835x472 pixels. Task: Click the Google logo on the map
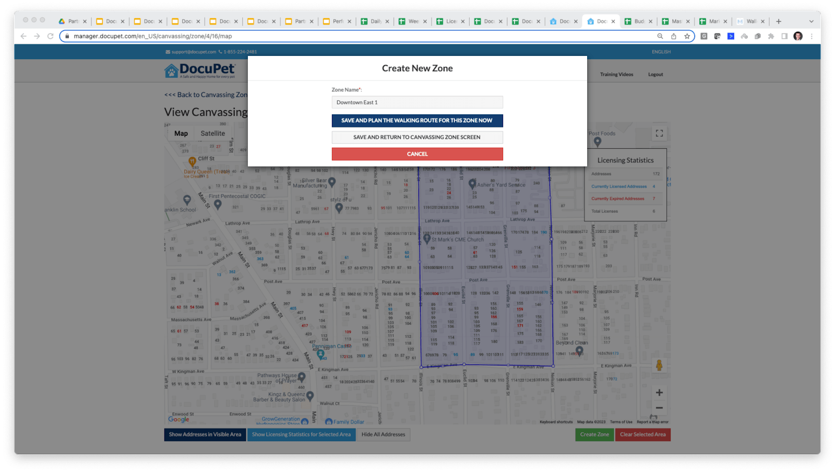(x=180, y=419)
